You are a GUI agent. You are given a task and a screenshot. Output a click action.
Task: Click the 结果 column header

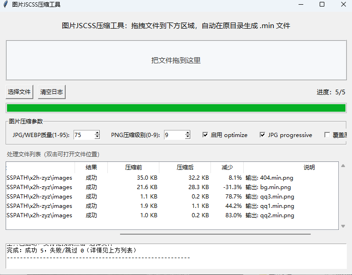(91, 167)
